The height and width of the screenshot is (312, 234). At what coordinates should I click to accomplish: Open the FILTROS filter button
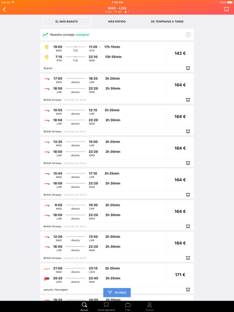[x=117, y=292]
